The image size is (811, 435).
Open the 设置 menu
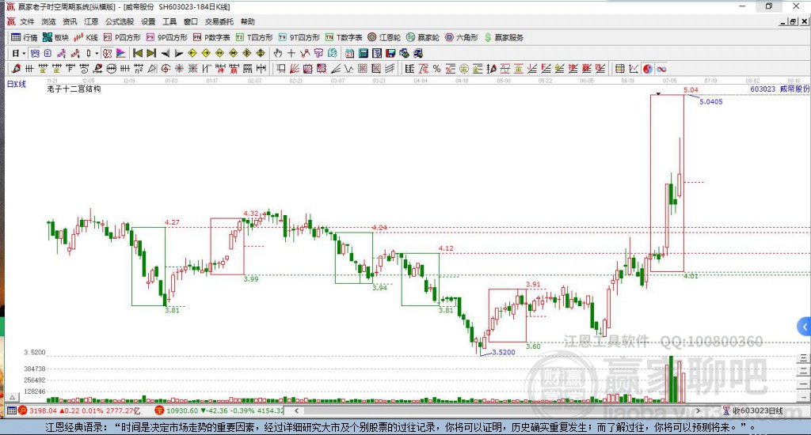pyautogui.click(x=148, y=21)
